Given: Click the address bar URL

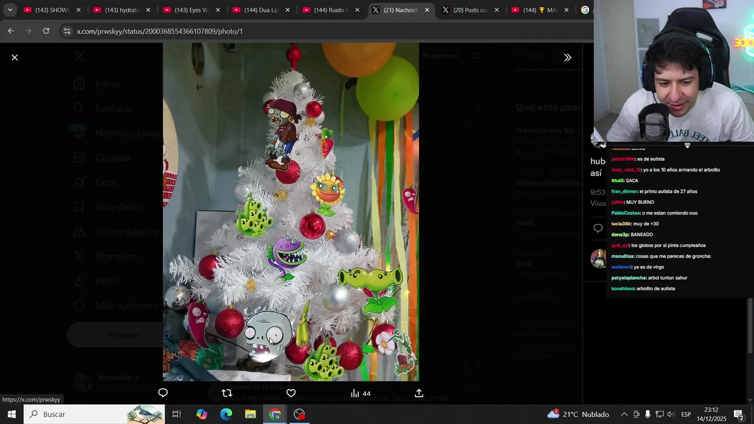Looking at the screenshot, I should click(160, 31).
